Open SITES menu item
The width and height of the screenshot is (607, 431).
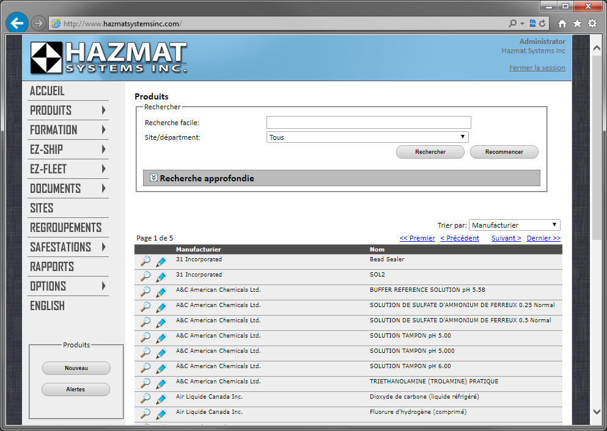pyautogui.click(x=42, y=208)
